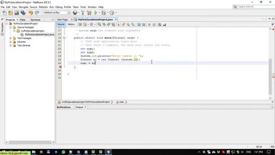Image resolution: width=275 pixels, height=155 pixels.
Task: Open the File menu
Action: click(3, 7)
